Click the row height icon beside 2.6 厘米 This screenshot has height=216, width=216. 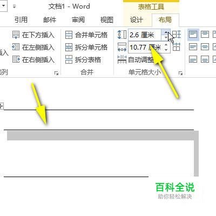[122, 35]
